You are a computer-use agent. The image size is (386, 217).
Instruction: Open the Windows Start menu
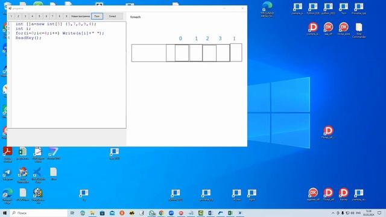coord(5,213)
